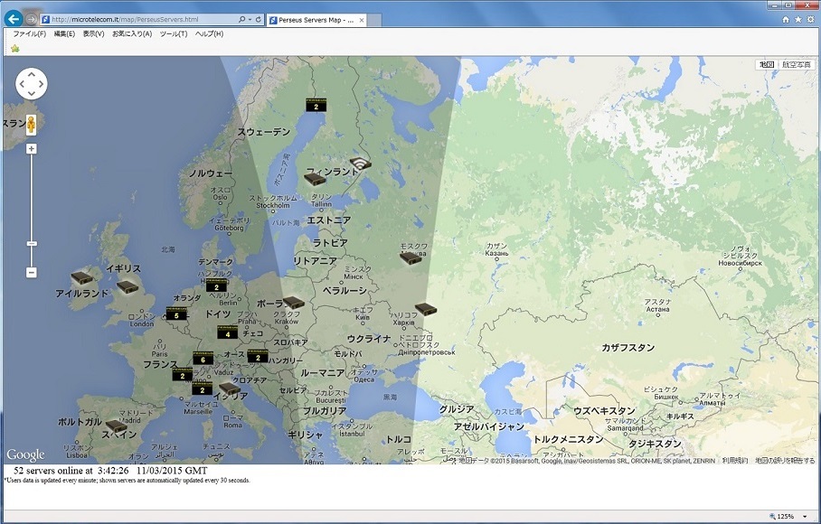Click the map zoom slider handle
Viewport: 821px width, 524px height.
click(x=32, y=243)
